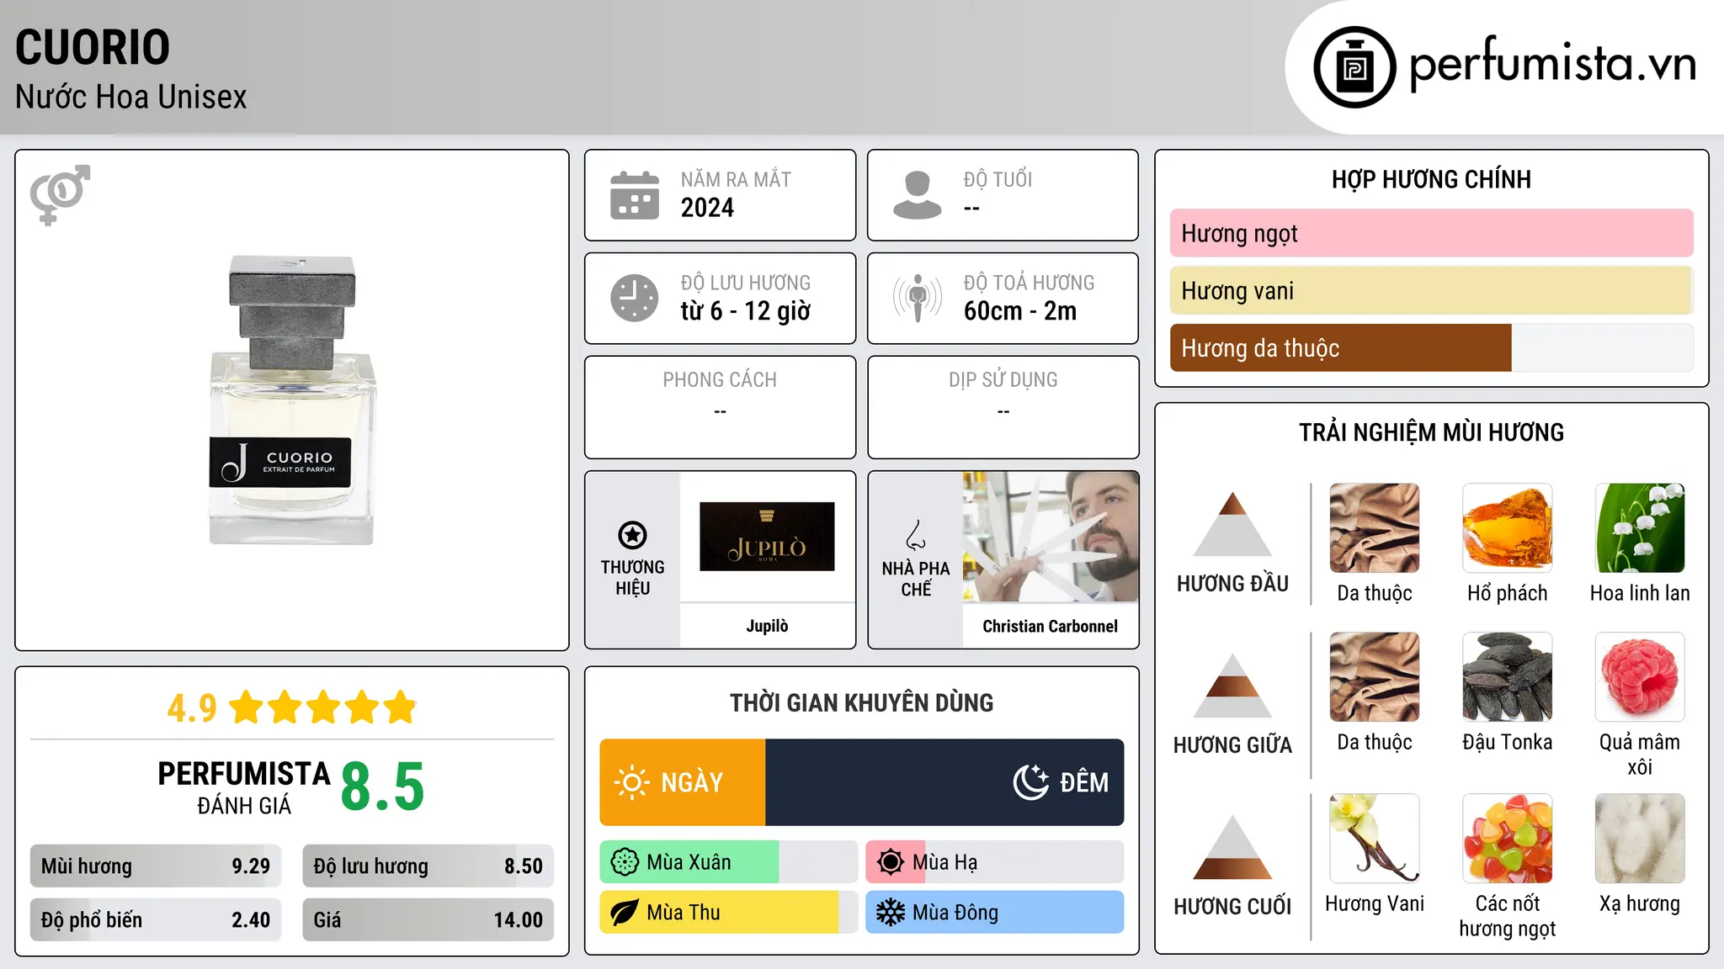1724x969 pixels.
Task: Click the five gold rating stars
Action: tap(323, 707)
